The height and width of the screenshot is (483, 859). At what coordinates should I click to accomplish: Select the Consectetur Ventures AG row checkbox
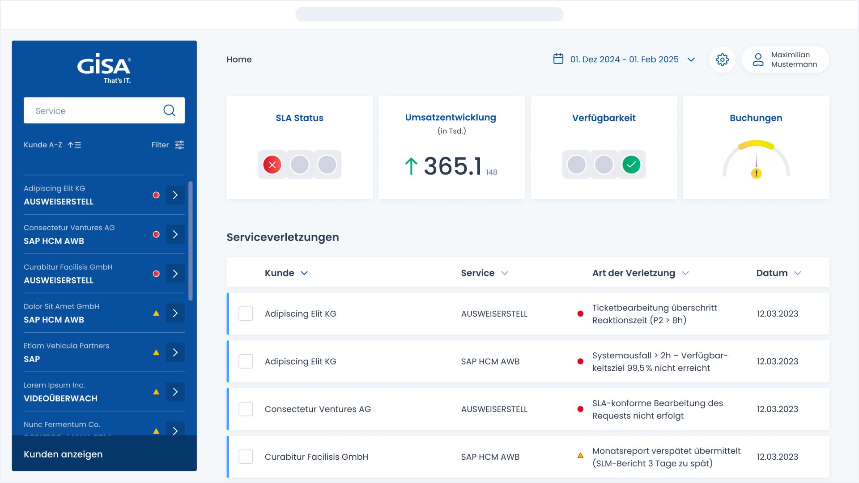(246, 409)
